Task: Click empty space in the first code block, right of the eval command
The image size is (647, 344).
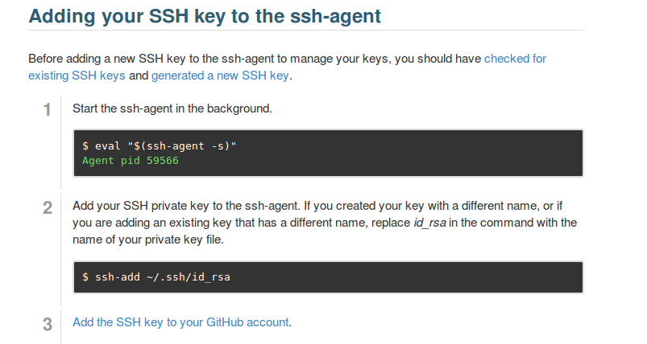Action: coord(403,146)
